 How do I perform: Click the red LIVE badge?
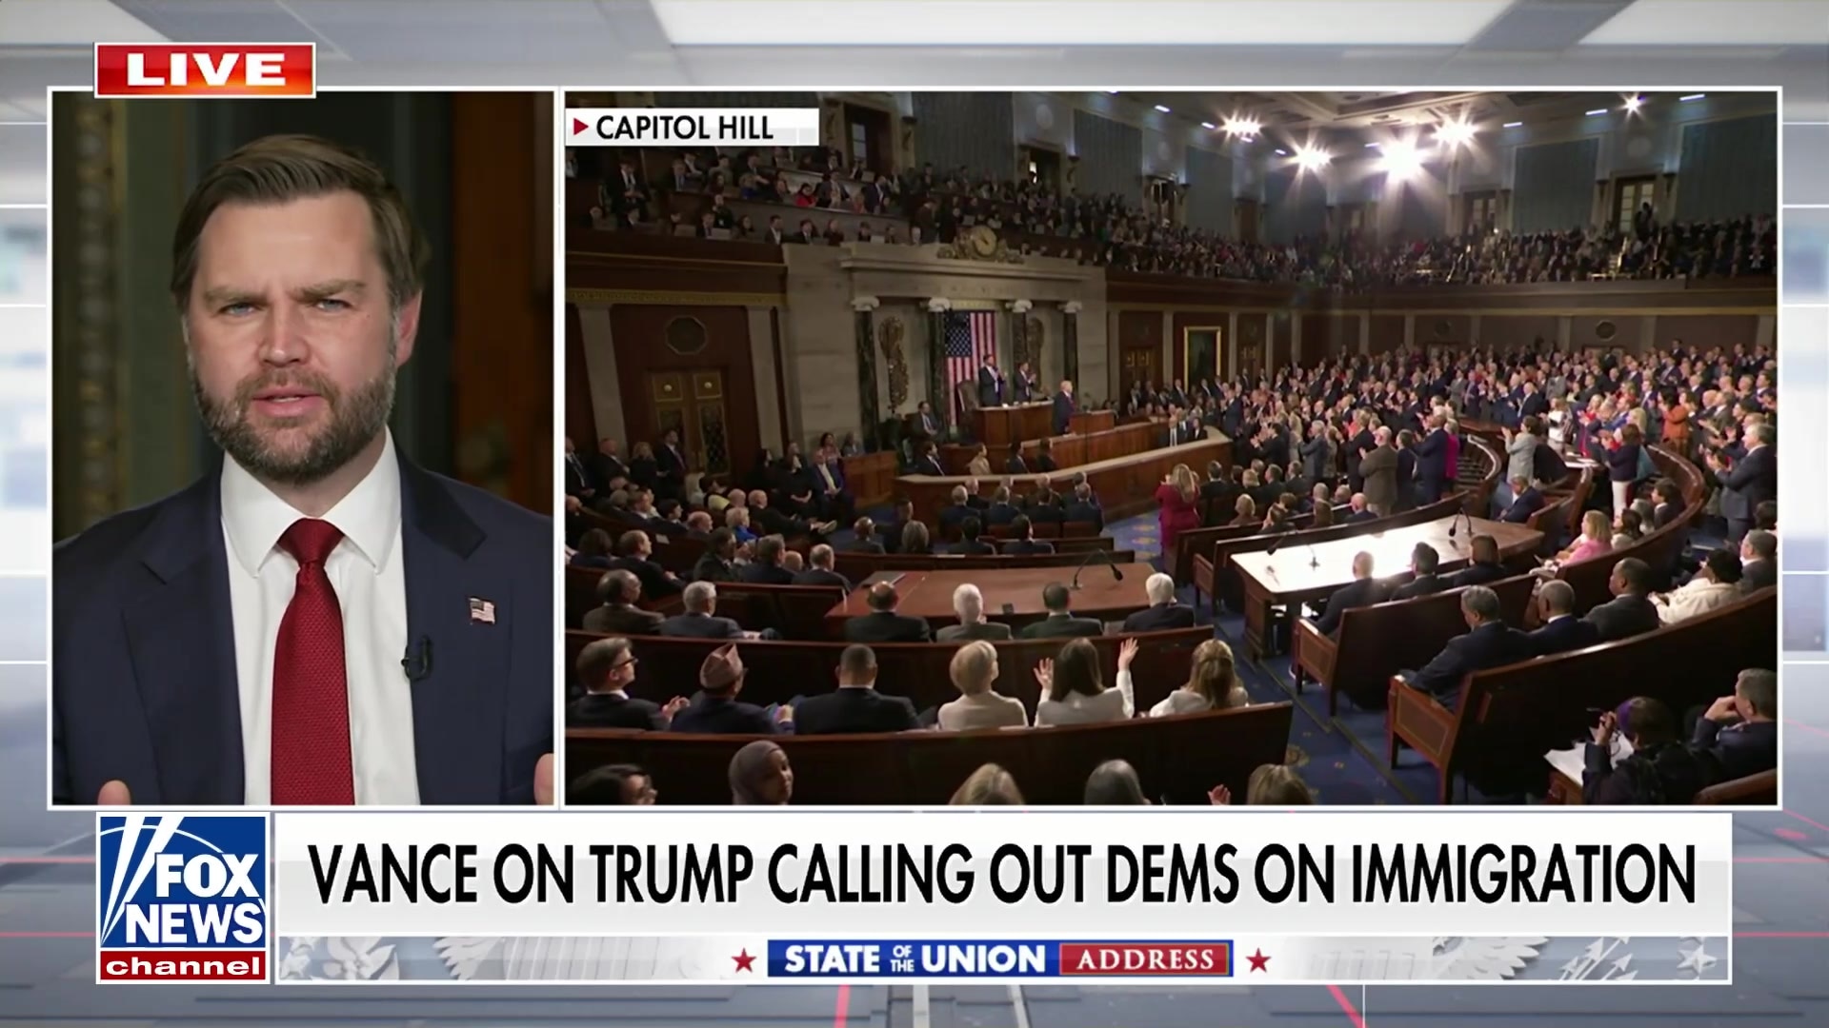pyautogui.click(x=205, y=69)
